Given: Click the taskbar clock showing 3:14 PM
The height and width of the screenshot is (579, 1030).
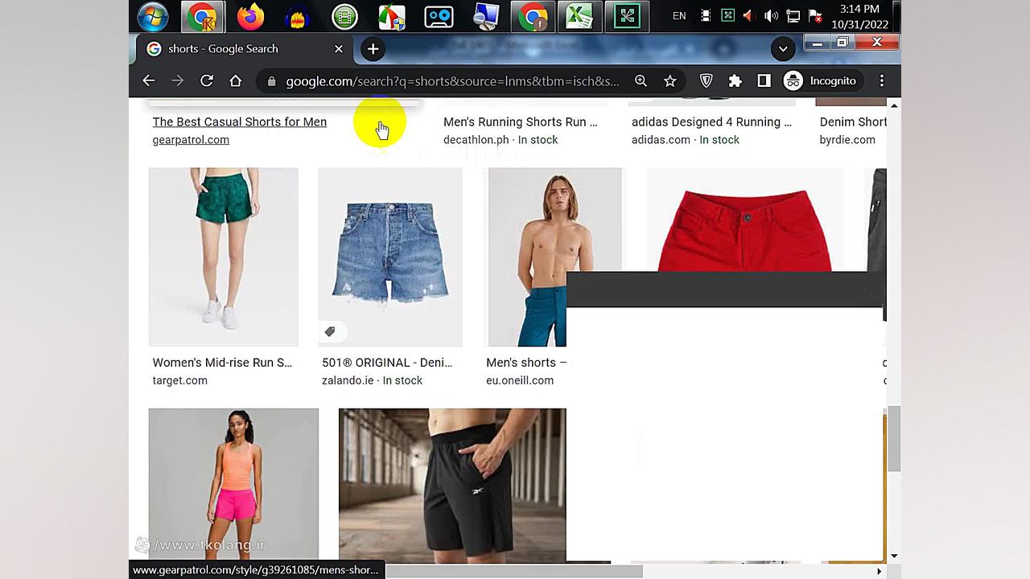Looking at the screenshot, I should point(859,16).
